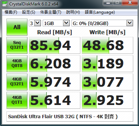
Task: Maximize the CrystalDiskMark window
Action: (117, 3)
